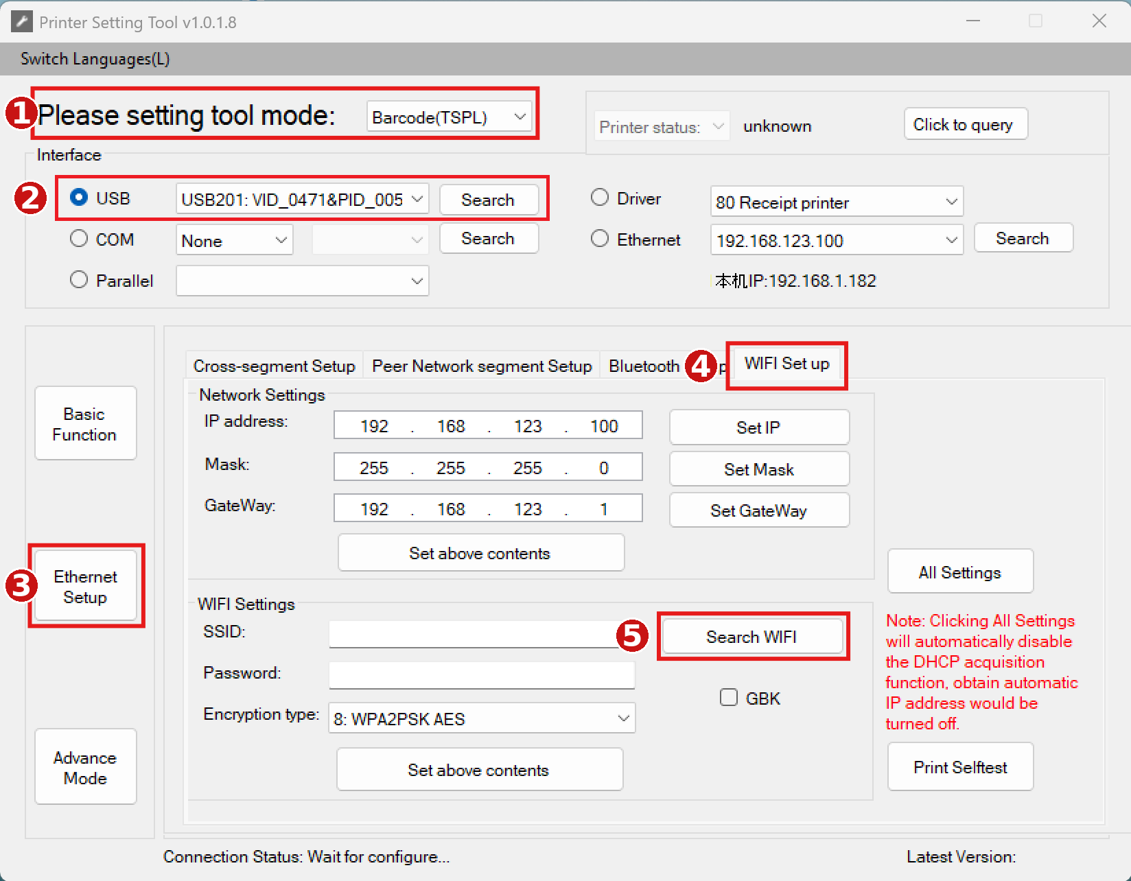The width and height of the screenshot is (1131, 881).
Task: Switch to the Cross-segment Setup tab
Action: coord(275,366)
